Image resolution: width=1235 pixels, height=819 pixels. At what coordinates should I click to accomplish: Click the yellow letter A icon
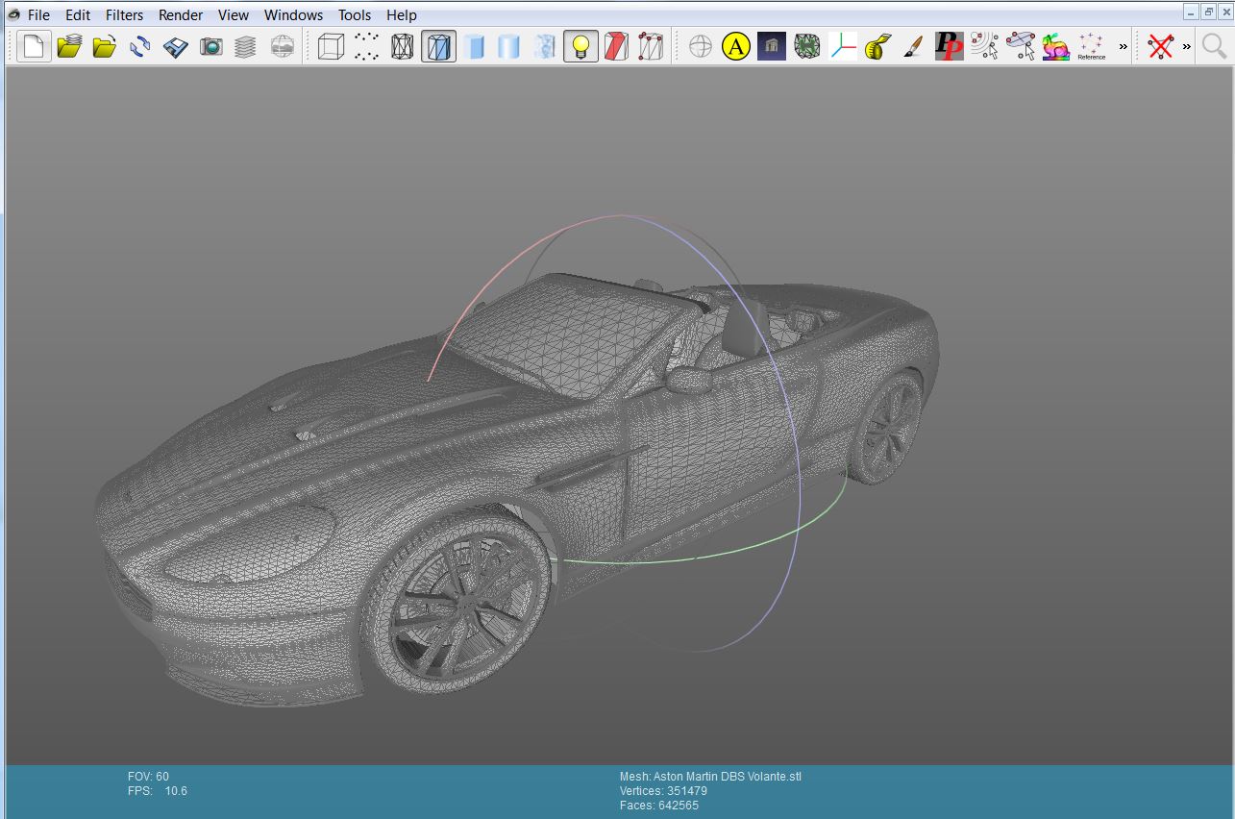coord(736,46)
